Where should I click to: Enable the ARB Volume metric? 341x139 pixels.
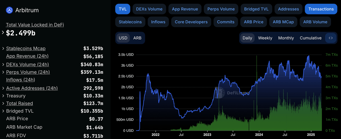[x=315, y=22]
